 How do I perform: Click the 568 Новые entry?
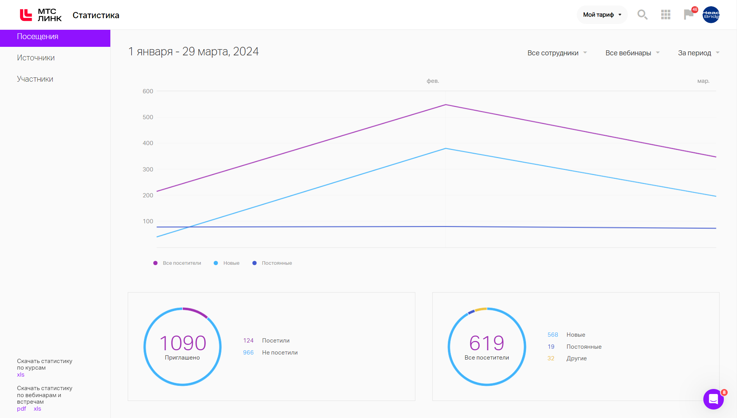tap(566, 335)
